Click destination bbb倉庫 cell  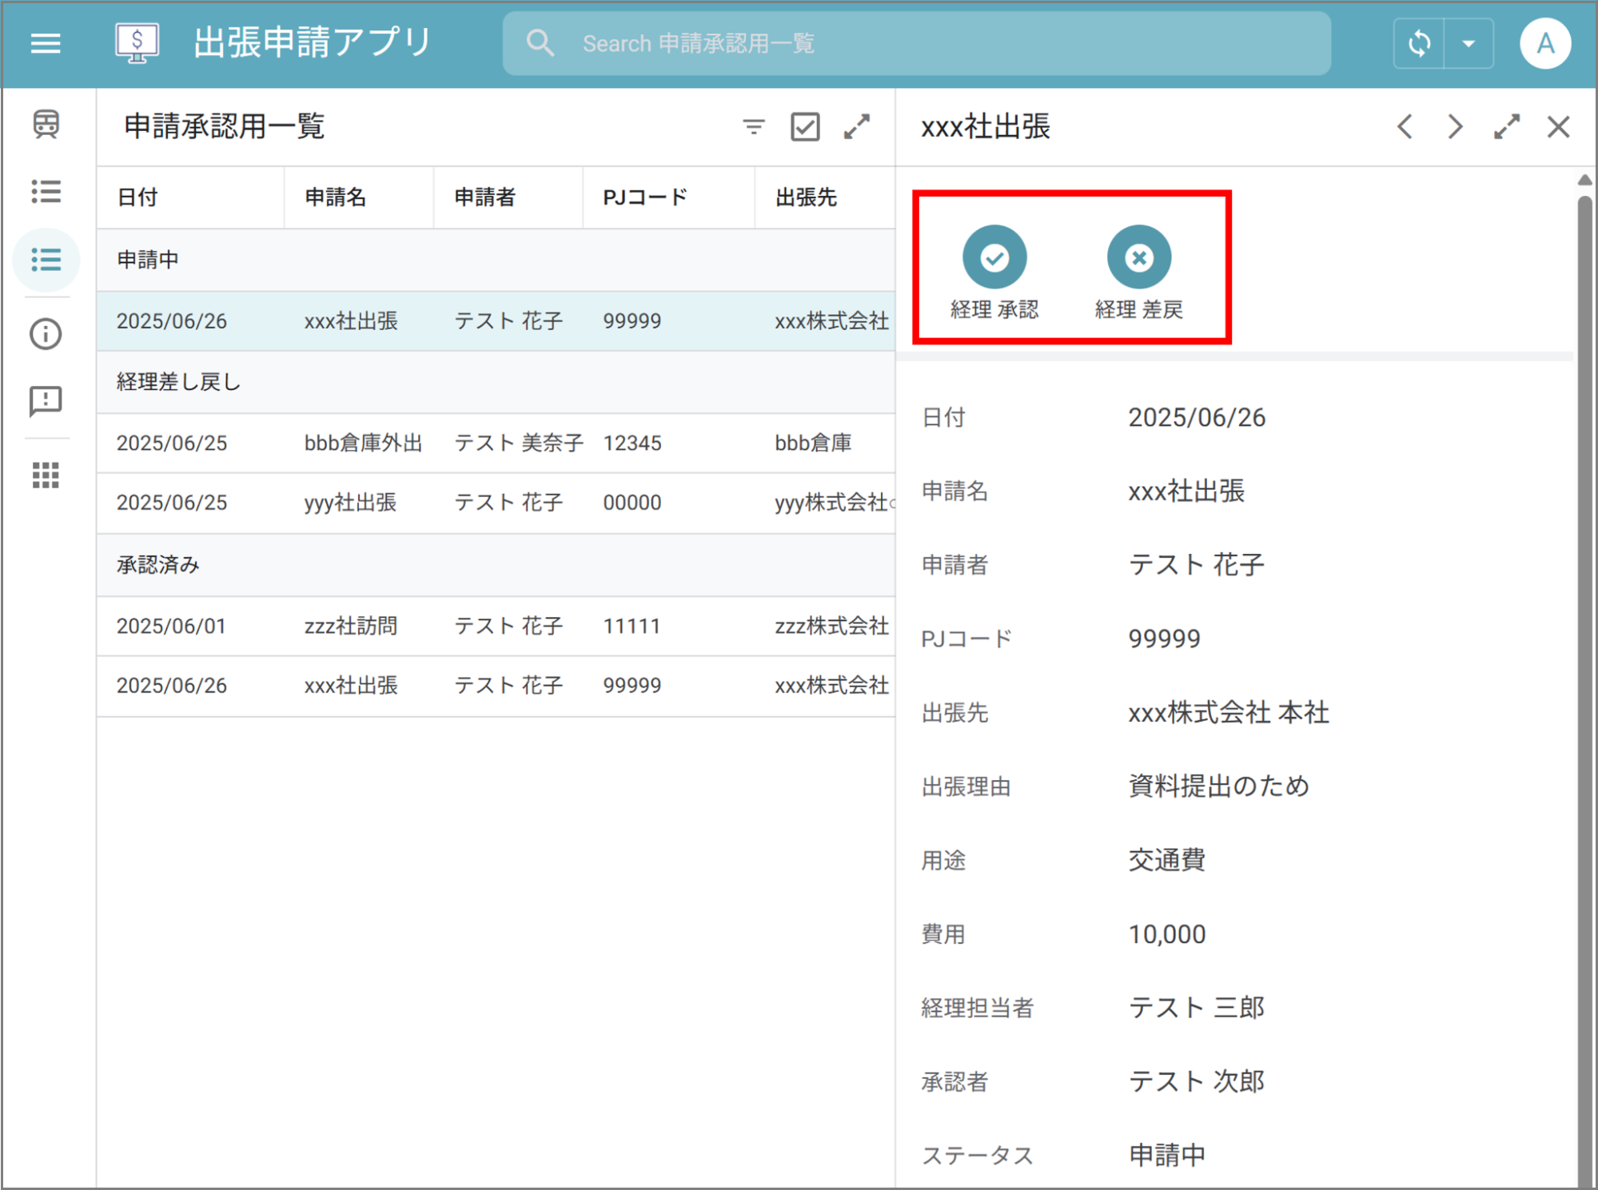click(813, 443)
